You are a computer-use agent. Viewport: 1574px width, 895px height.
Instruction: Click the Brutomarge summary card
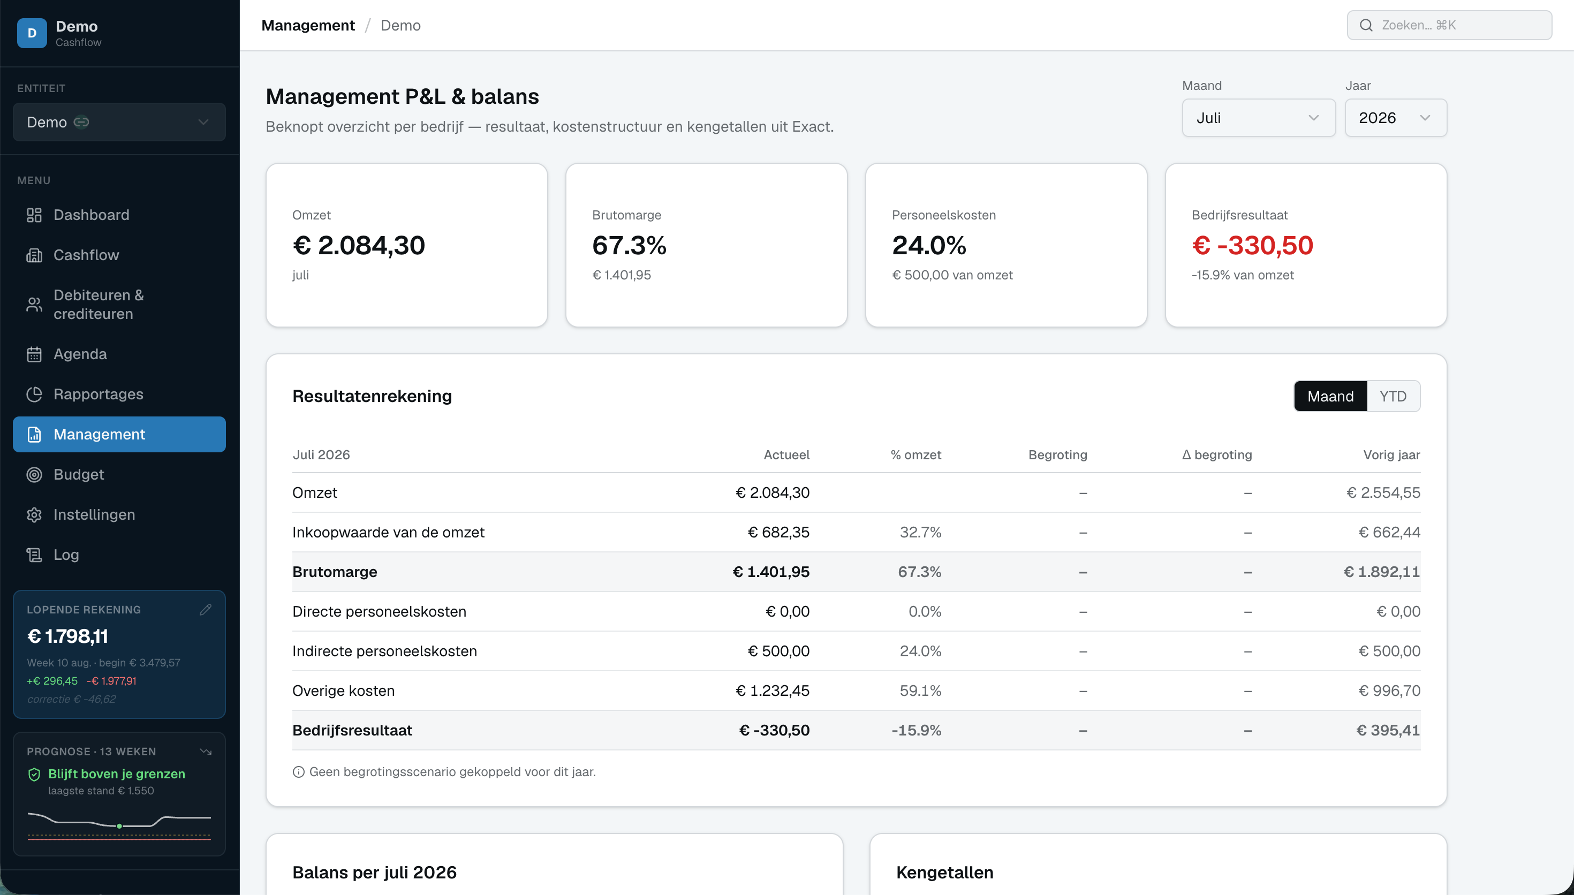click(x=706, y=245)
